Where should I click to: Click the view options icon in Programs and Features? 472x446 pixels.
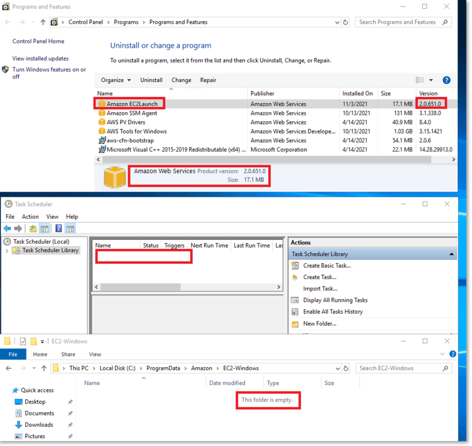pyautogui.click(x=420, y=80)
